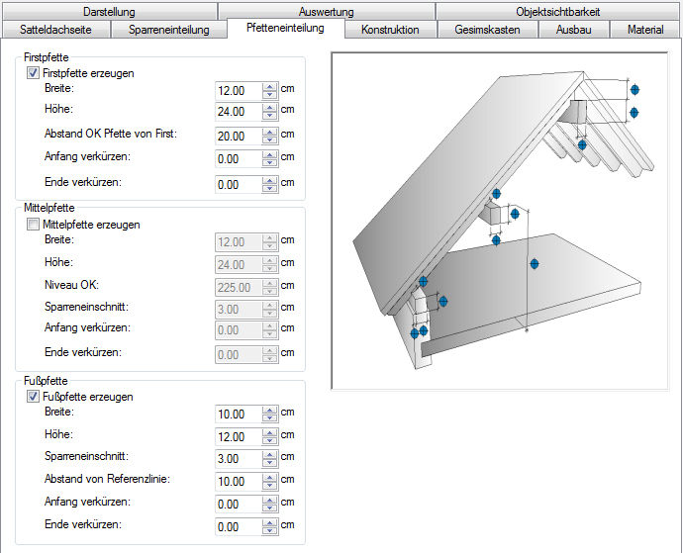Click the Abstand OK Pfette von First field
Image resolution: width=683 pixels, height=553 pixels.
coord(239,136)
